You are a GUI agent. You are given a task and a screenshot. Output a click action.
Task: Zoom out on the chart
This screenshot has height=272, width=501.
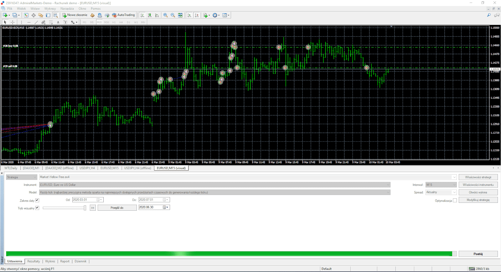173,15
